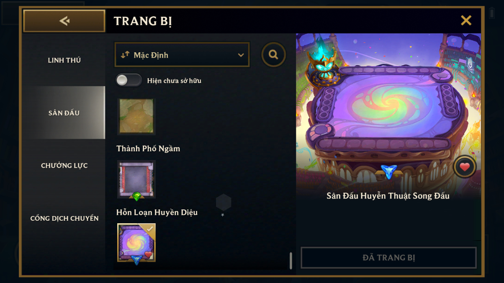Image resolution: width=504 pixels, height=283 pixels.
Task: Click the arena list scrollbar
Action: pos(291,260)
